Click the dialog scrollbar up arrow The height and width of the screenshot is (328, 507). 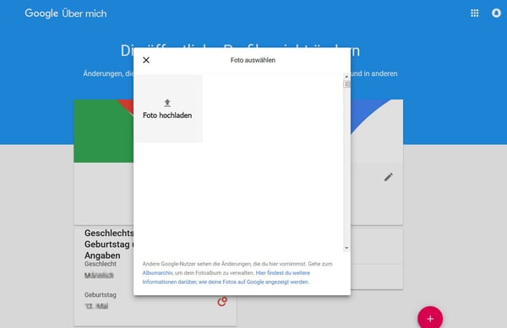(346, 77)
